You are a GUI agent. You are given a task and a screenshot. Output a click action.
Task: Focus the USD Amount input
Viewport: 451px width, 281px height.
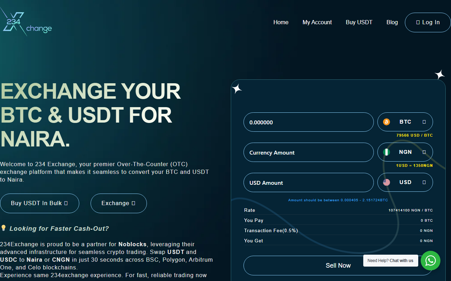(309, 183)
